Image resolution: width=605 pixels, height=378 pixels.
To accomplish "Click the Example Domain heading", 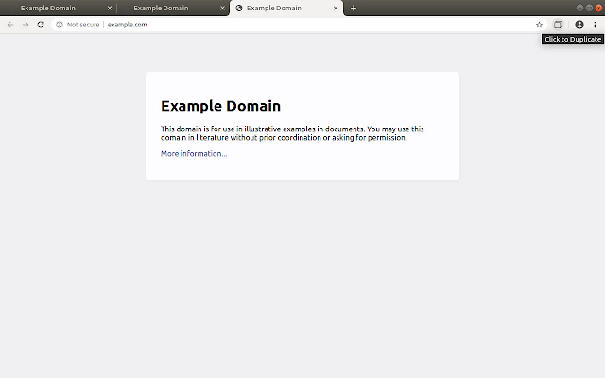I will [x=220, y=106].
